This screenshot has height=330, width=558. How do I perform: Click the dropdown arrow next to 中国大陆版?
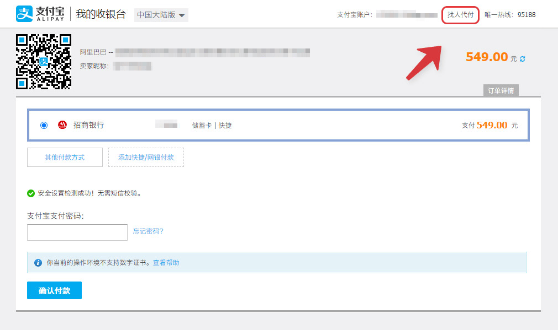coord(182,15)
